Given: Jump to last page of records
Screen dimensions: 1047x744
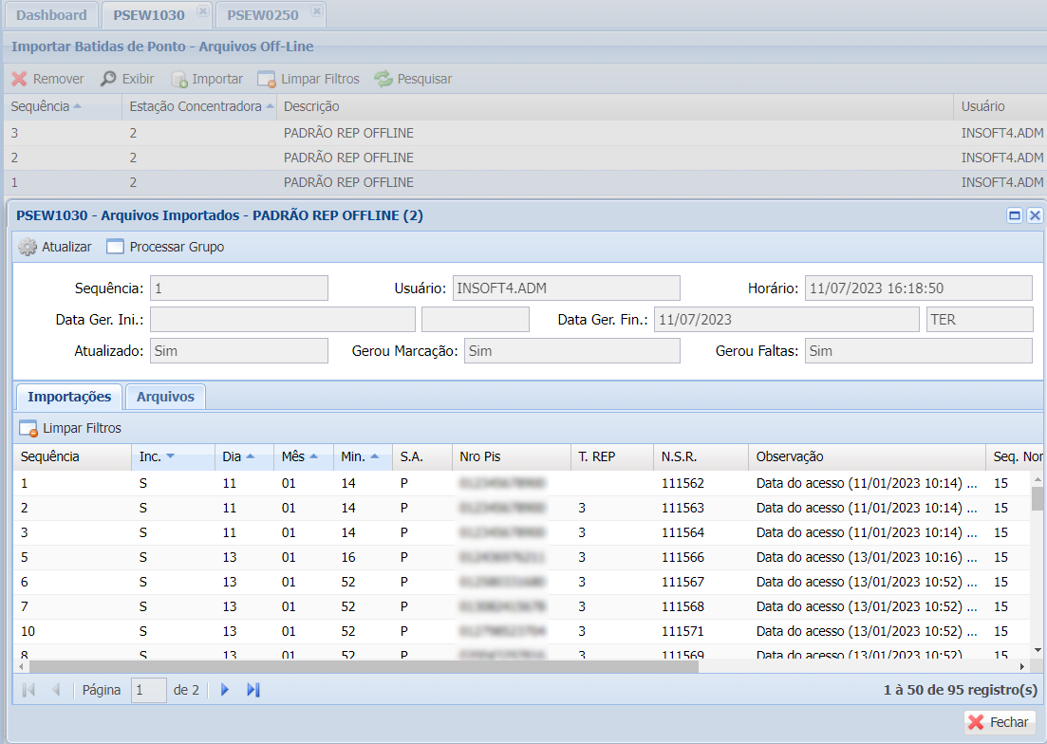Looking at the screenshot, I should (252, 690).
